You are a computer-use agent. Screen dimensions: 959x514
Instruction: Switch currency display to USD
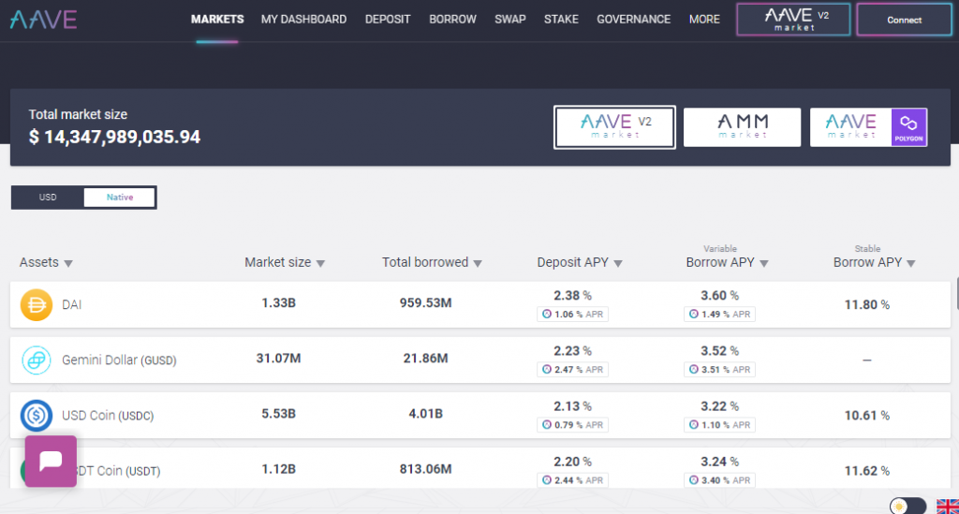click(48, 198)
